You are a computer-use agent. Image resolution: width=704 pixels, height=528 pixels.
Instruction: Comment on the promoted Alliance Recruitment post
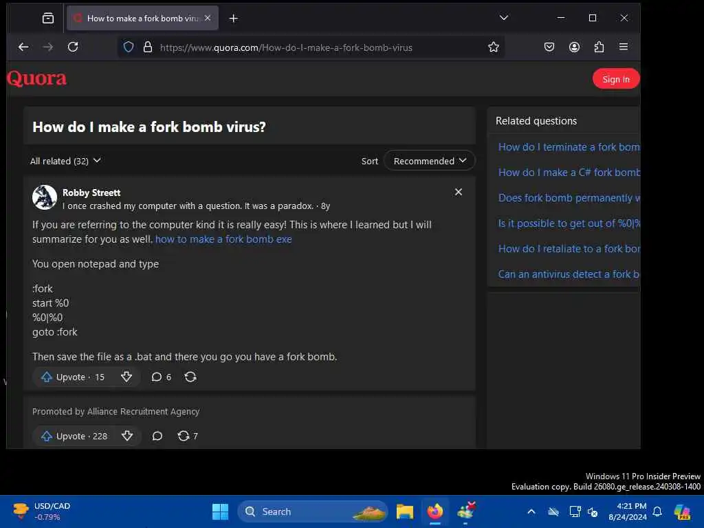point(157,436)
